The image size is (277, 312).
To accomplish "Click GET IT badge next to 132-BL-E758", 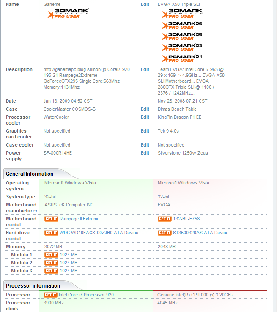I will [165, 219].
